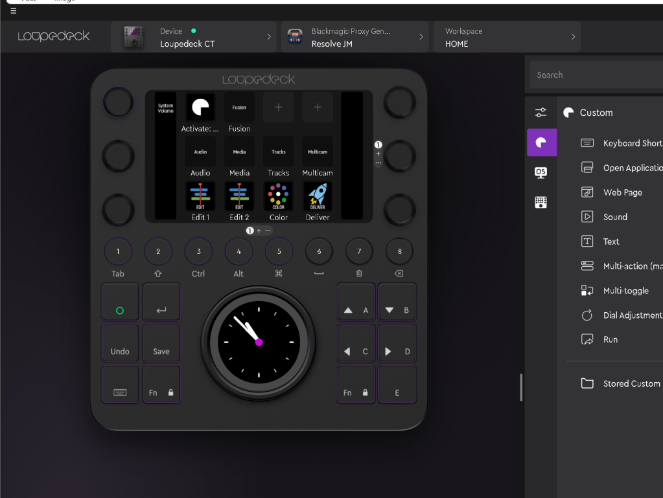
Task: Click the Edit 2 touch button
Action: coord(239,196)
